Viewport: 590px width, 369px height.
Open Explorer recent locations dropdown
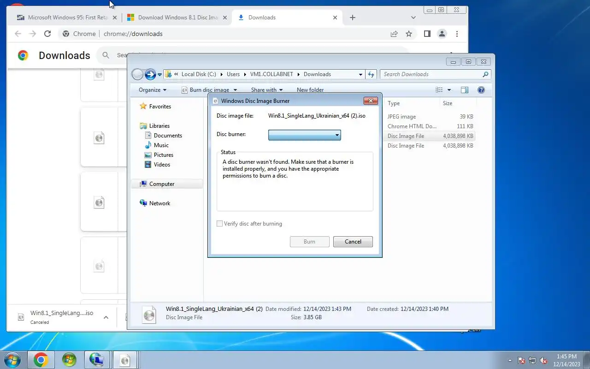click(160, 74)
